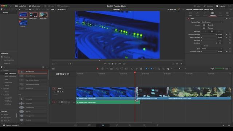Open the Media Pool panel
Viewport: 233px width, 131px height.
pyautogui.click(x=21, y=6)
